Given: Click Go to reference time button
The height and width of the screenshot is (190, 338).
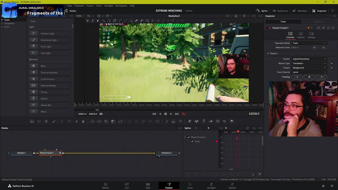Looking at the screenshot, I should click(323, 47).
